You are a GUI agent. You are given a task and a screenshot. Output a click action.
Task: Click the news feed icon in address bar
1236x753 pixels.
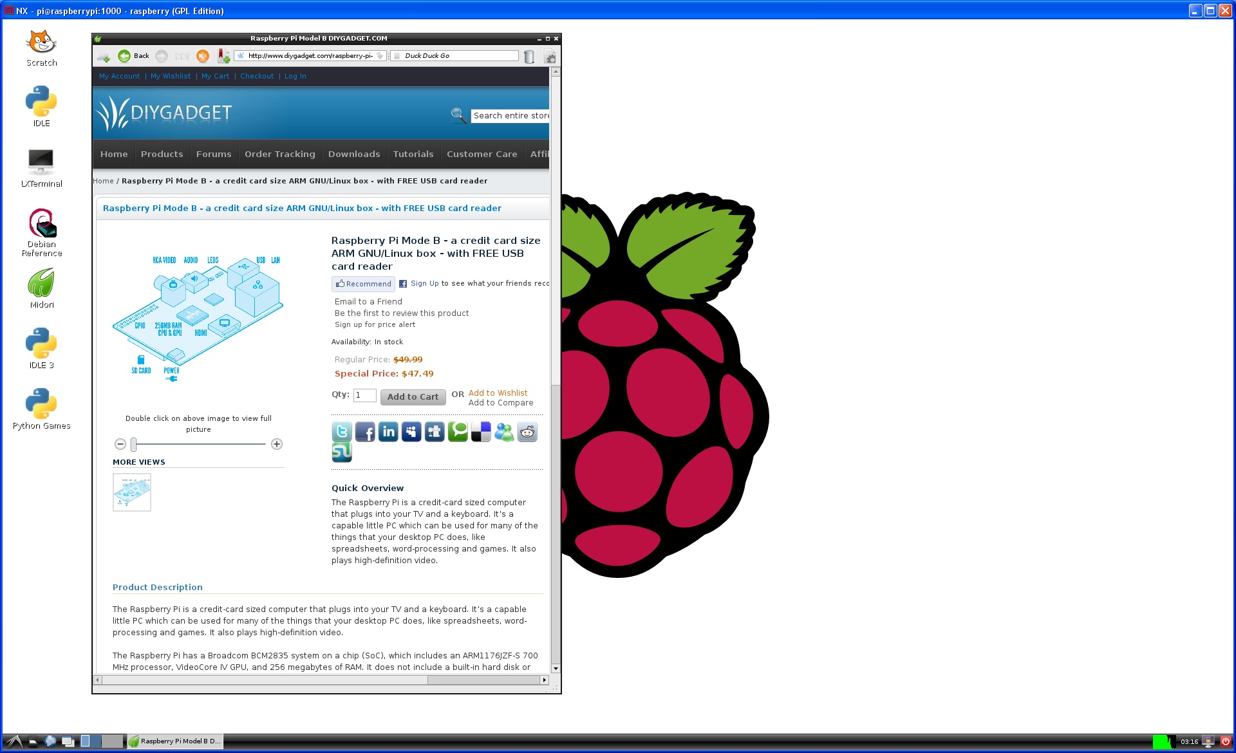coord(380,56)
